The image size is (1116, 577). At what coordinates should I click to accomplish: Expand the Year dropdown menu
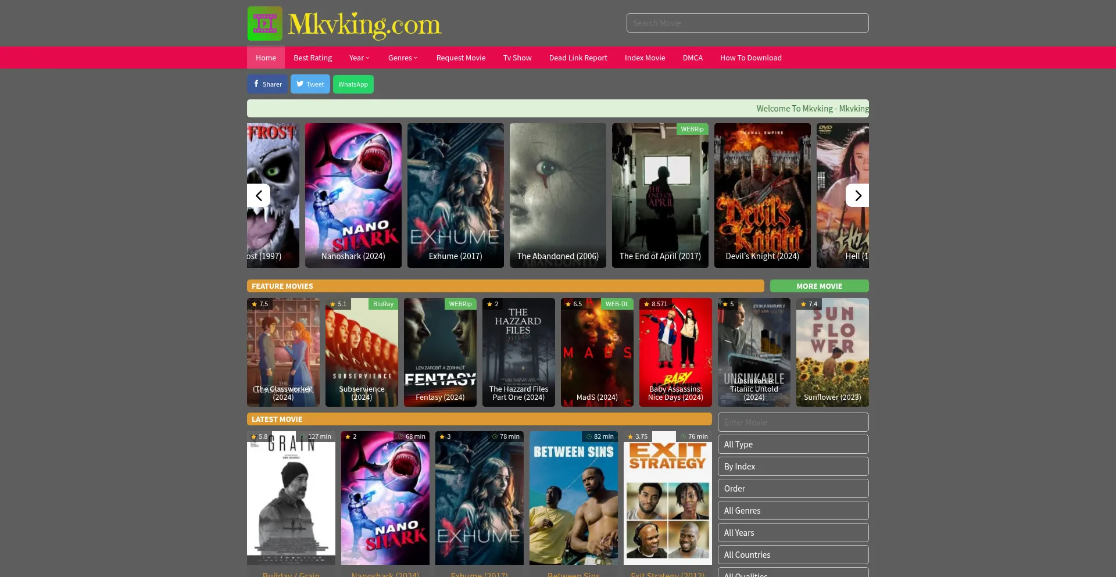359,58
